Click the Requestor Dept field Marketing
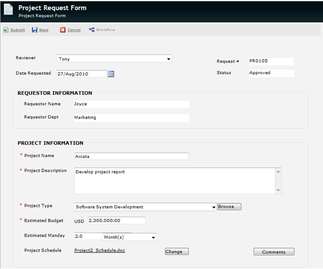The image size is (323, 269). pos(131,118)
